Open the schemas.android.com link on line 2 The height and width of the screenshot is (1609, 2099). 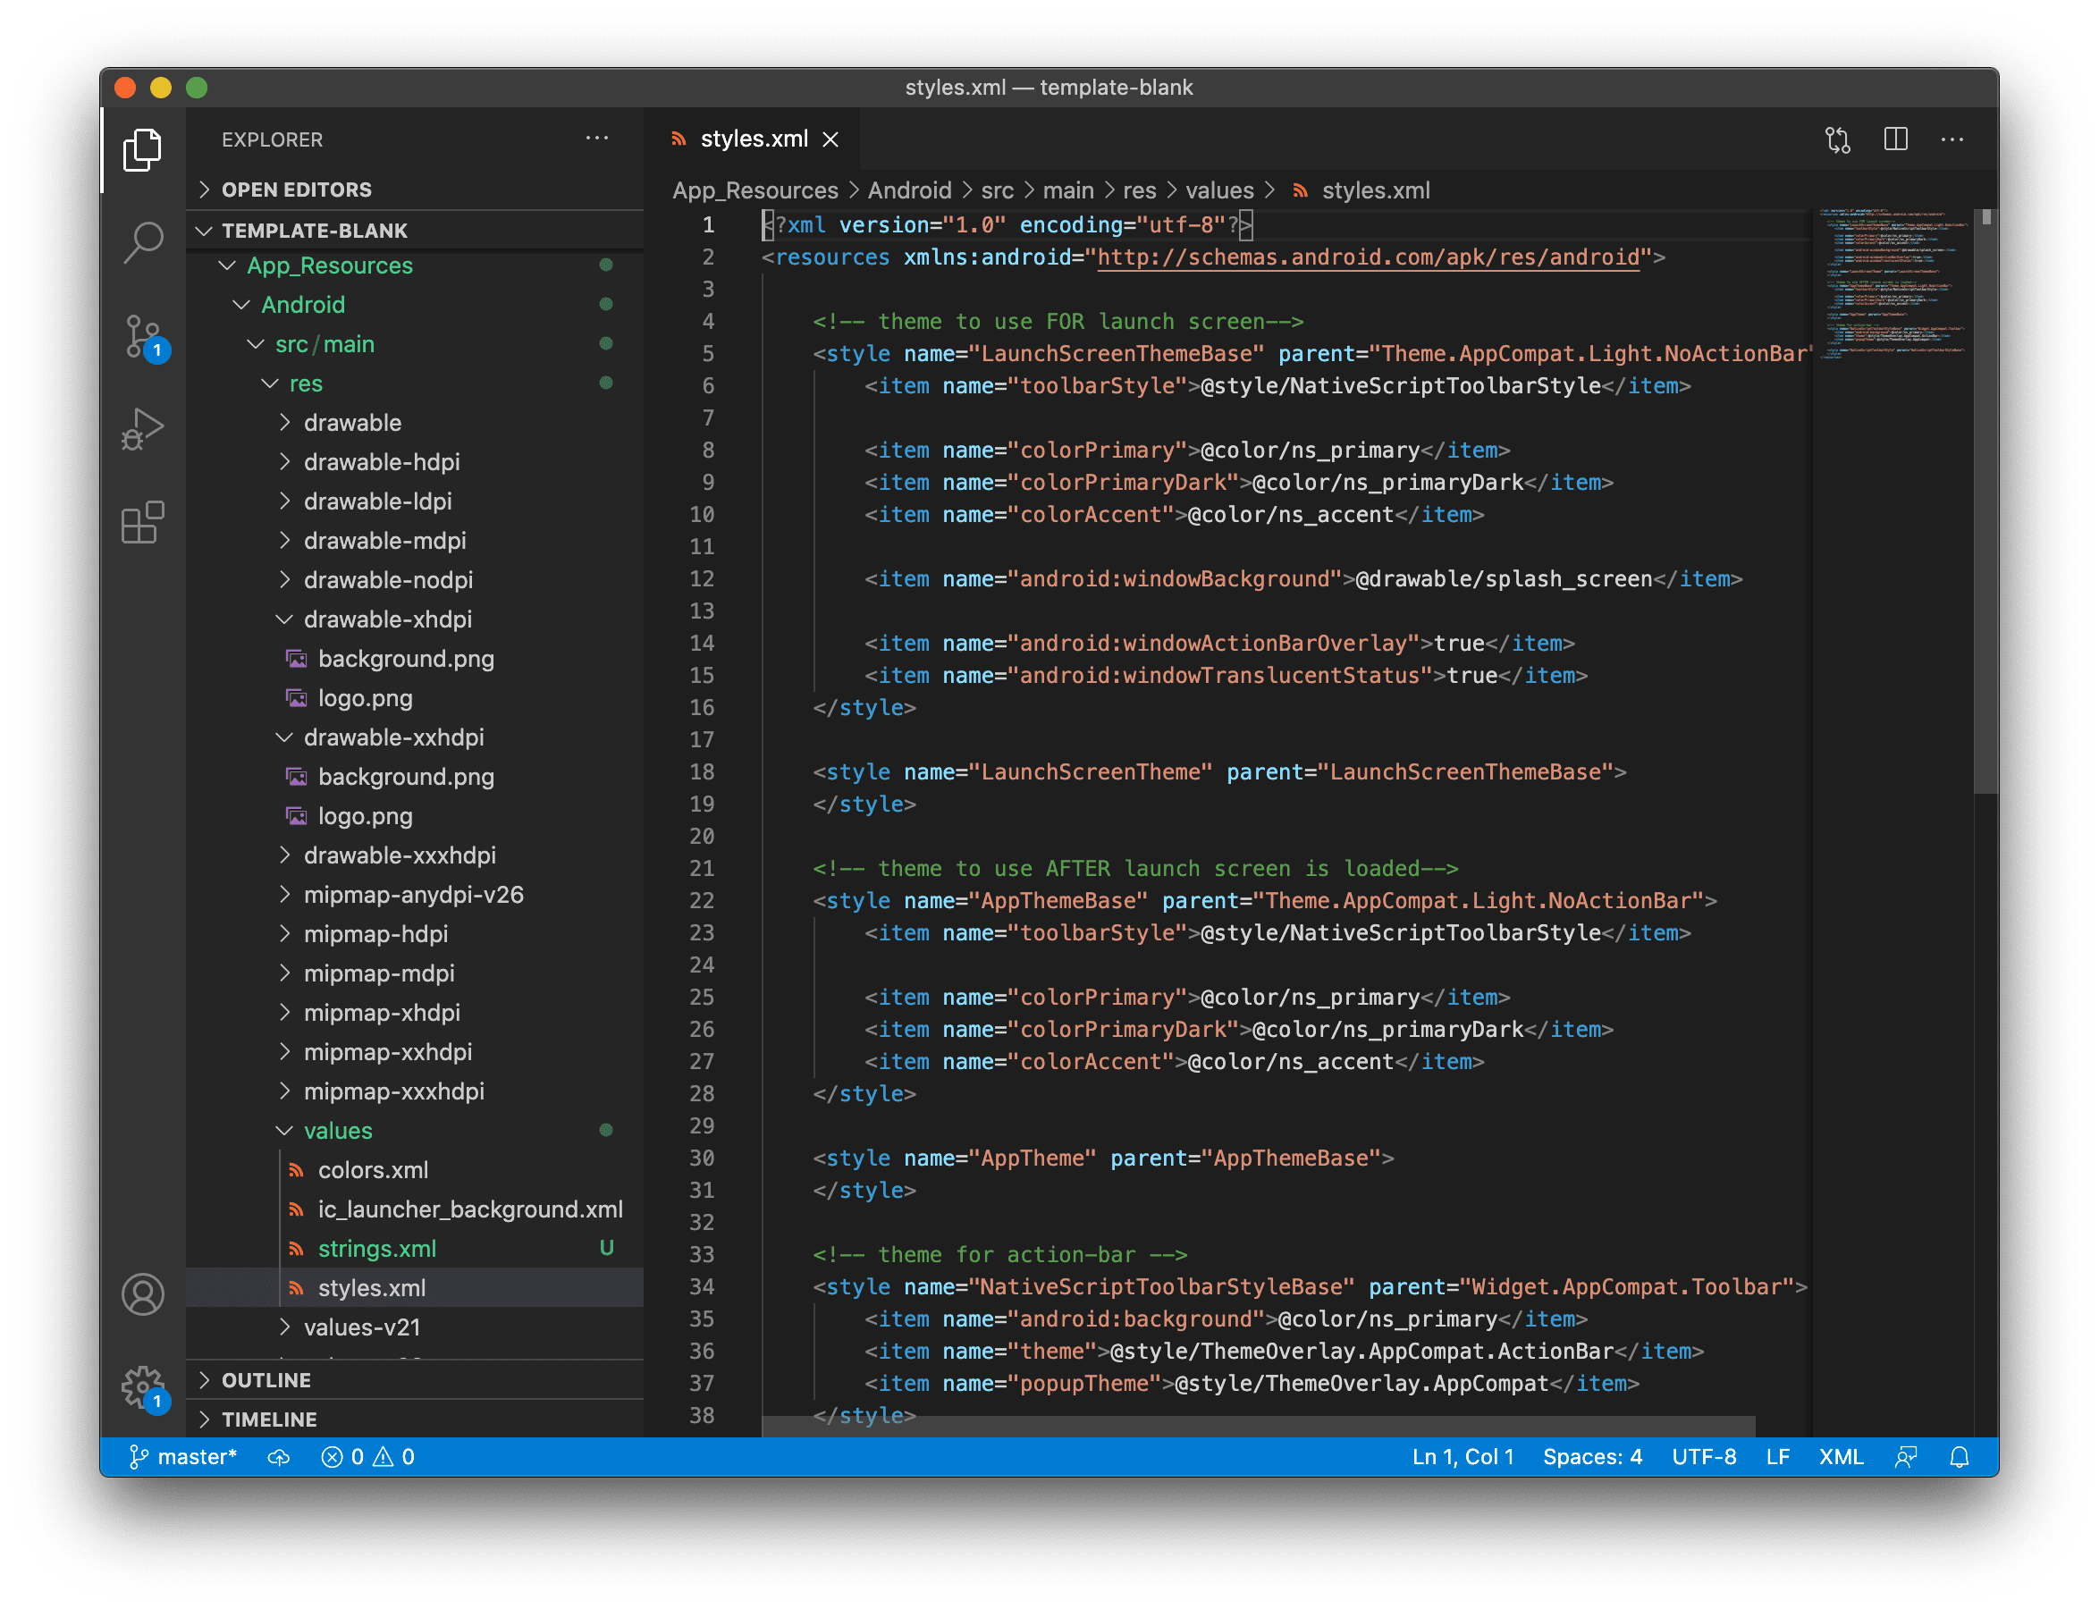click(1368, 257)
